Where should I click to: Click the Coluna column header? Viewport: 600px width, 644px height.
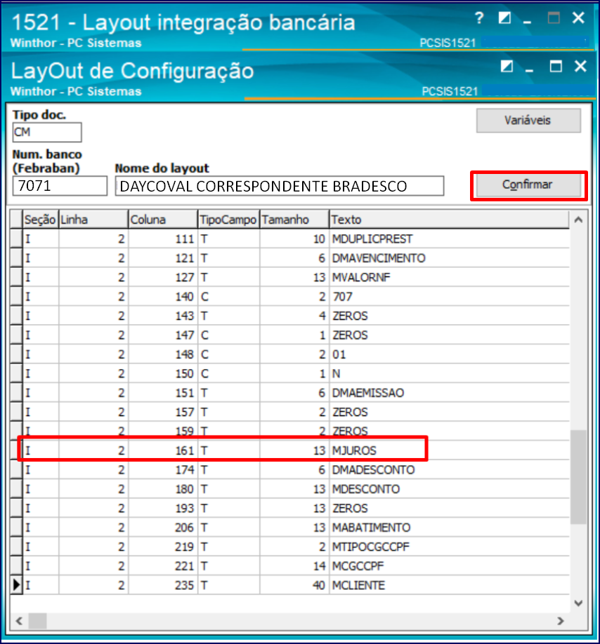click(163, 220)
